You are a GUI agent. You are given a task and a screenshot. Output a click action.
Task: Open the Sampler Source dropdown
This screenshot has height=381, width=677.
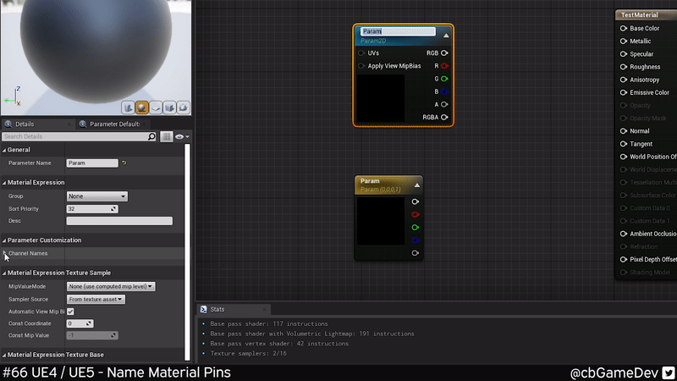96,299
